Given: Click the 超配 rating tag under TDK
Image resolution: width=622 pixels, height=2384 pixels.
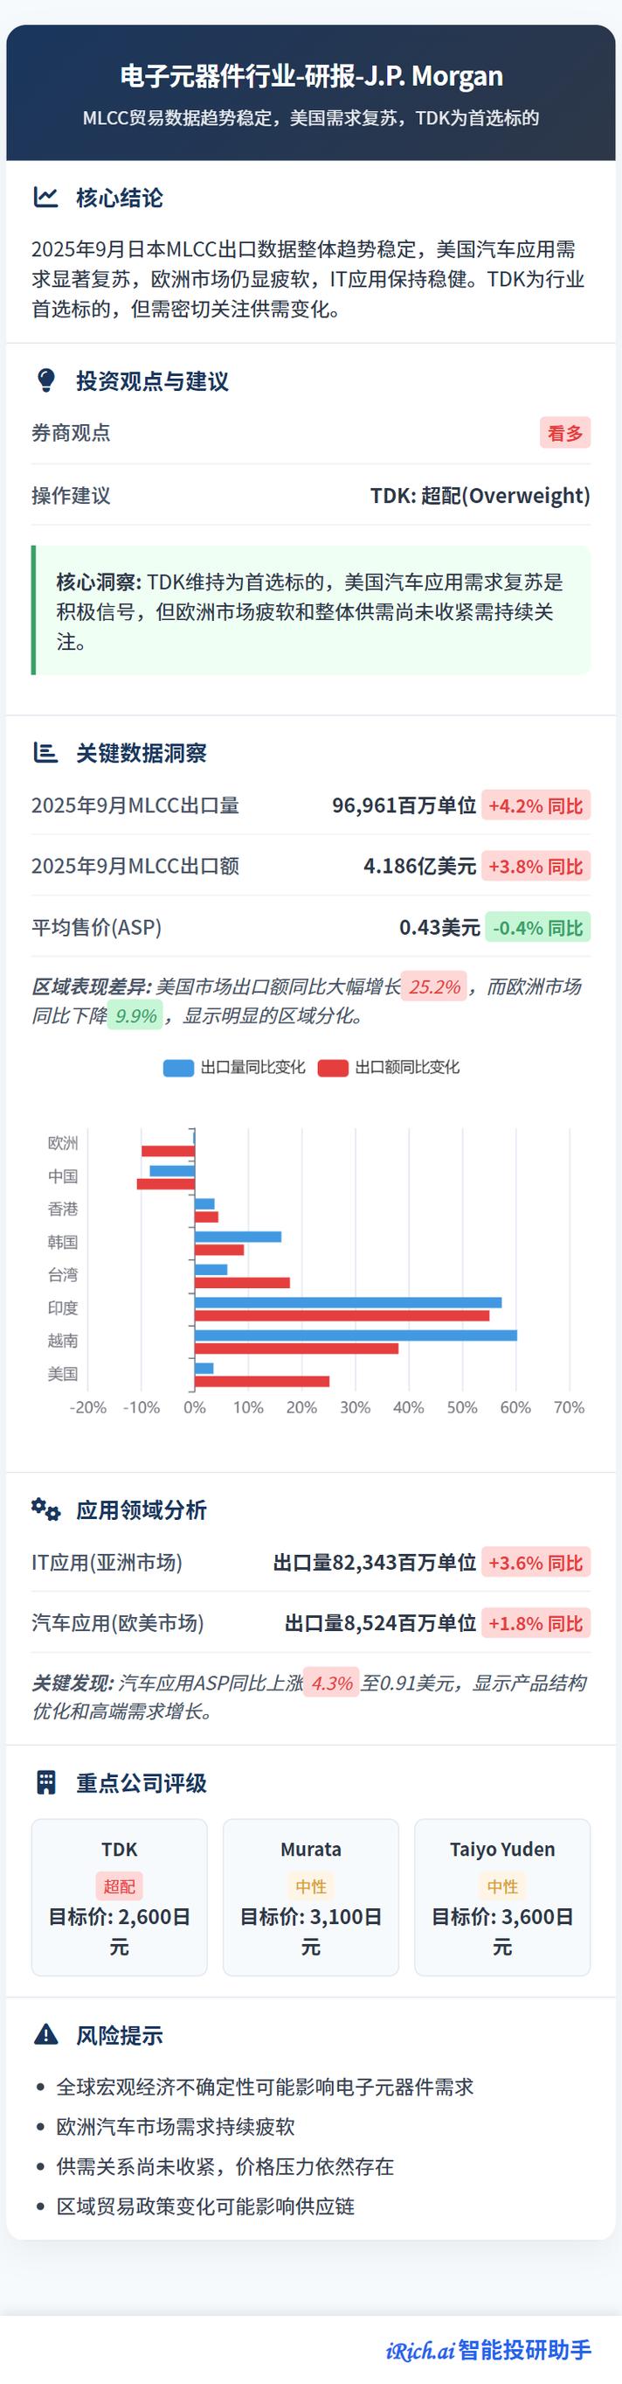Looking at the screenshot, I should coord(119,1886).
